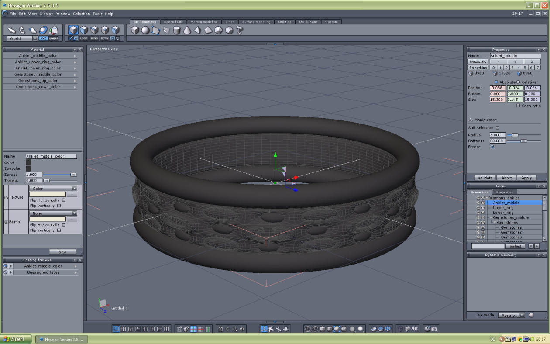Activate the rotate manipulator tool
This screenshot has height=344, width=550.
[22, 30]
